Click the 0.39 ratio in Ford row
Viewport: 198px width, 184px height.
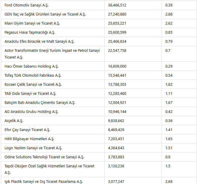169,5
